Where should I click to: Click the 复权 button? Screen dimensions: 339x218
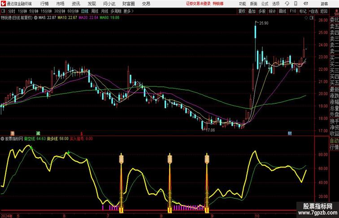tap(242, 11)
